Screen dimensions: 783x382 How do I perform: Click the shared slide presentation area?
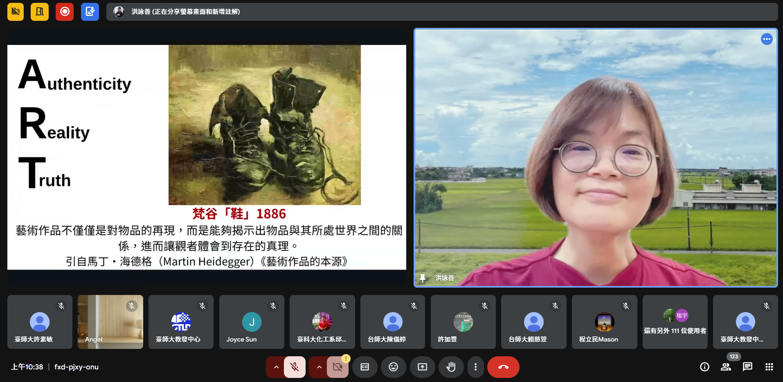point(207,157)
